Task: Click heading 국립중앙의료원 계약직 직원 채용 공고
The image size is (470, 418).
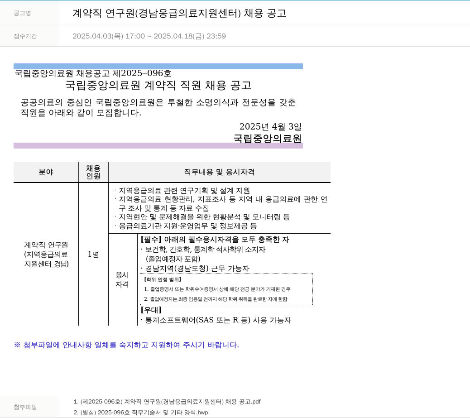Action: 158,86
